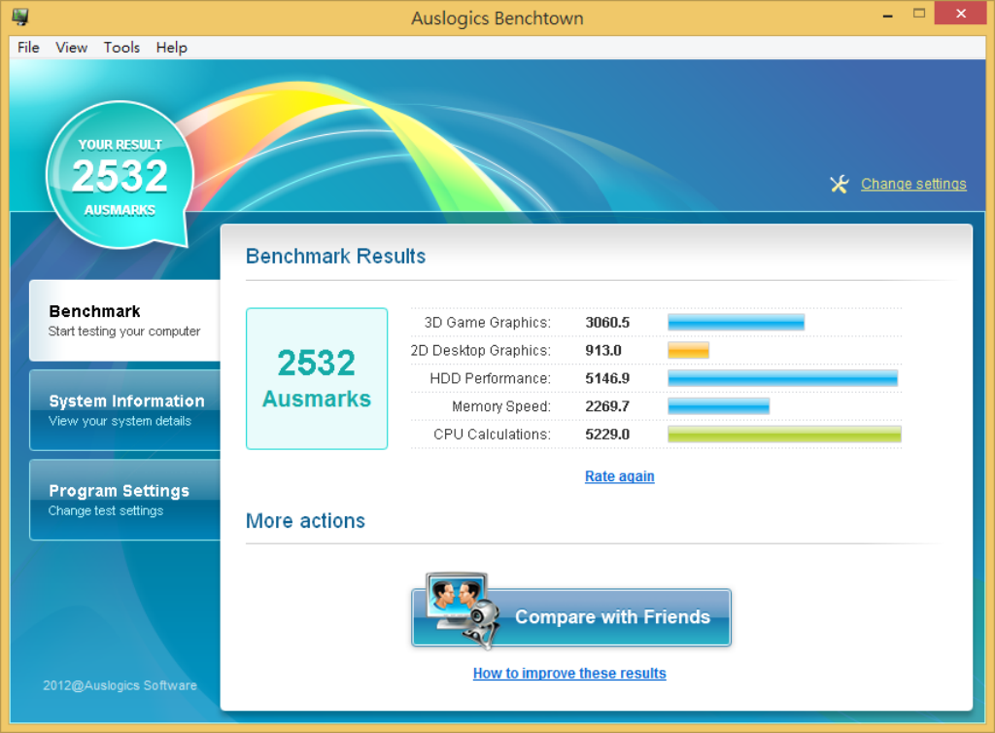Click the Memory Speed label
The height and width of the screenshot is (733, 995).
(501, 406)
